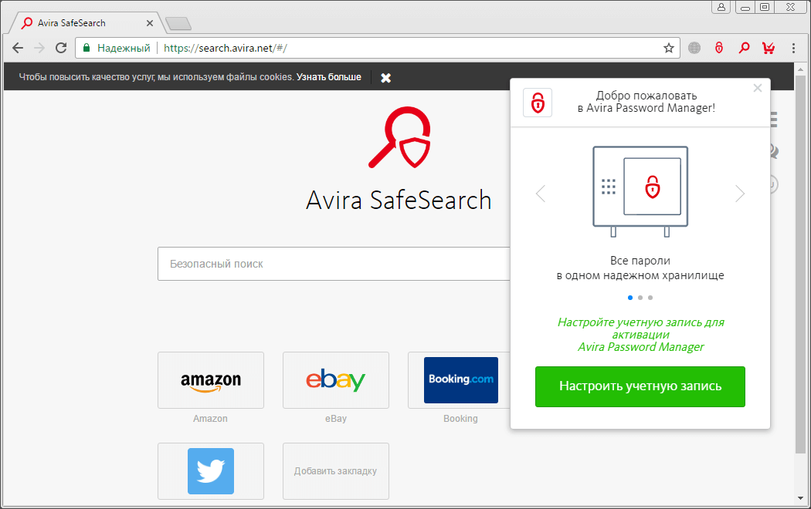Advance the carousel with the right arrow
811x509 pixels.
[740, 194]
